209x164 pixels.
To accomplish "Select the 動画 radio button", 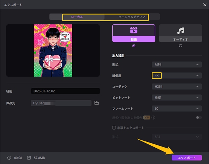I will (x=134, y=46).
